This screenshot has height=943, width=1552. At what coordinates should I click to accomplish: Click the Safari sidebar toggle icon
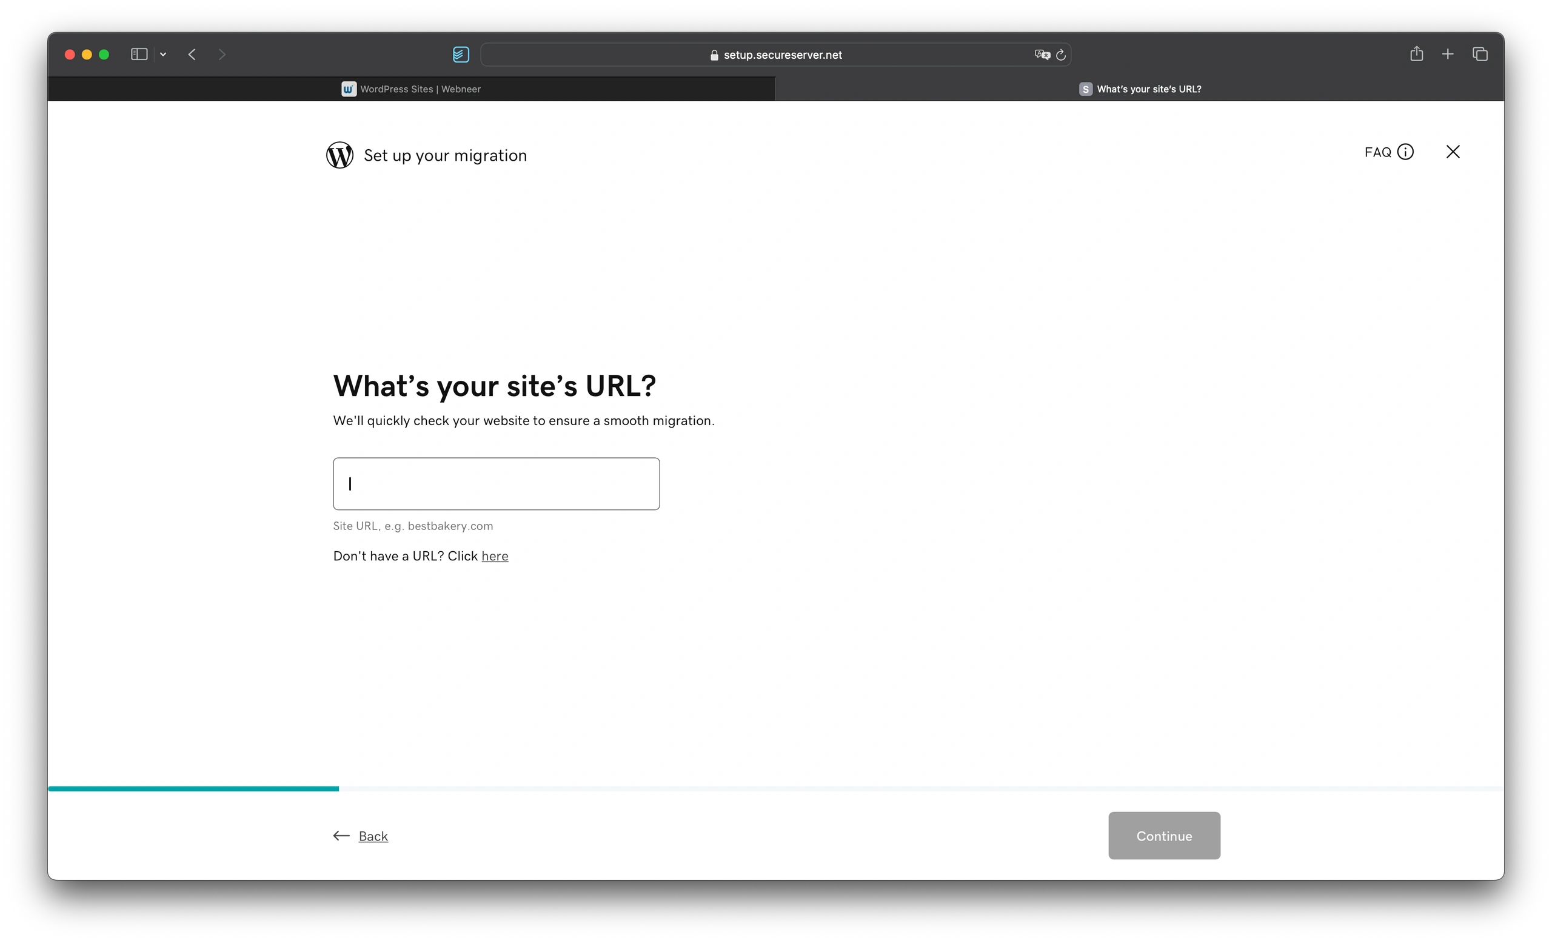(x=139, y=55)
